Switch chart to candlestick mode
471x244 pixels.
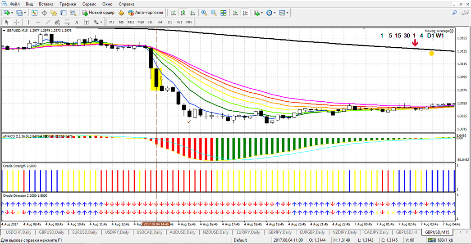click(x=183, y=13)
